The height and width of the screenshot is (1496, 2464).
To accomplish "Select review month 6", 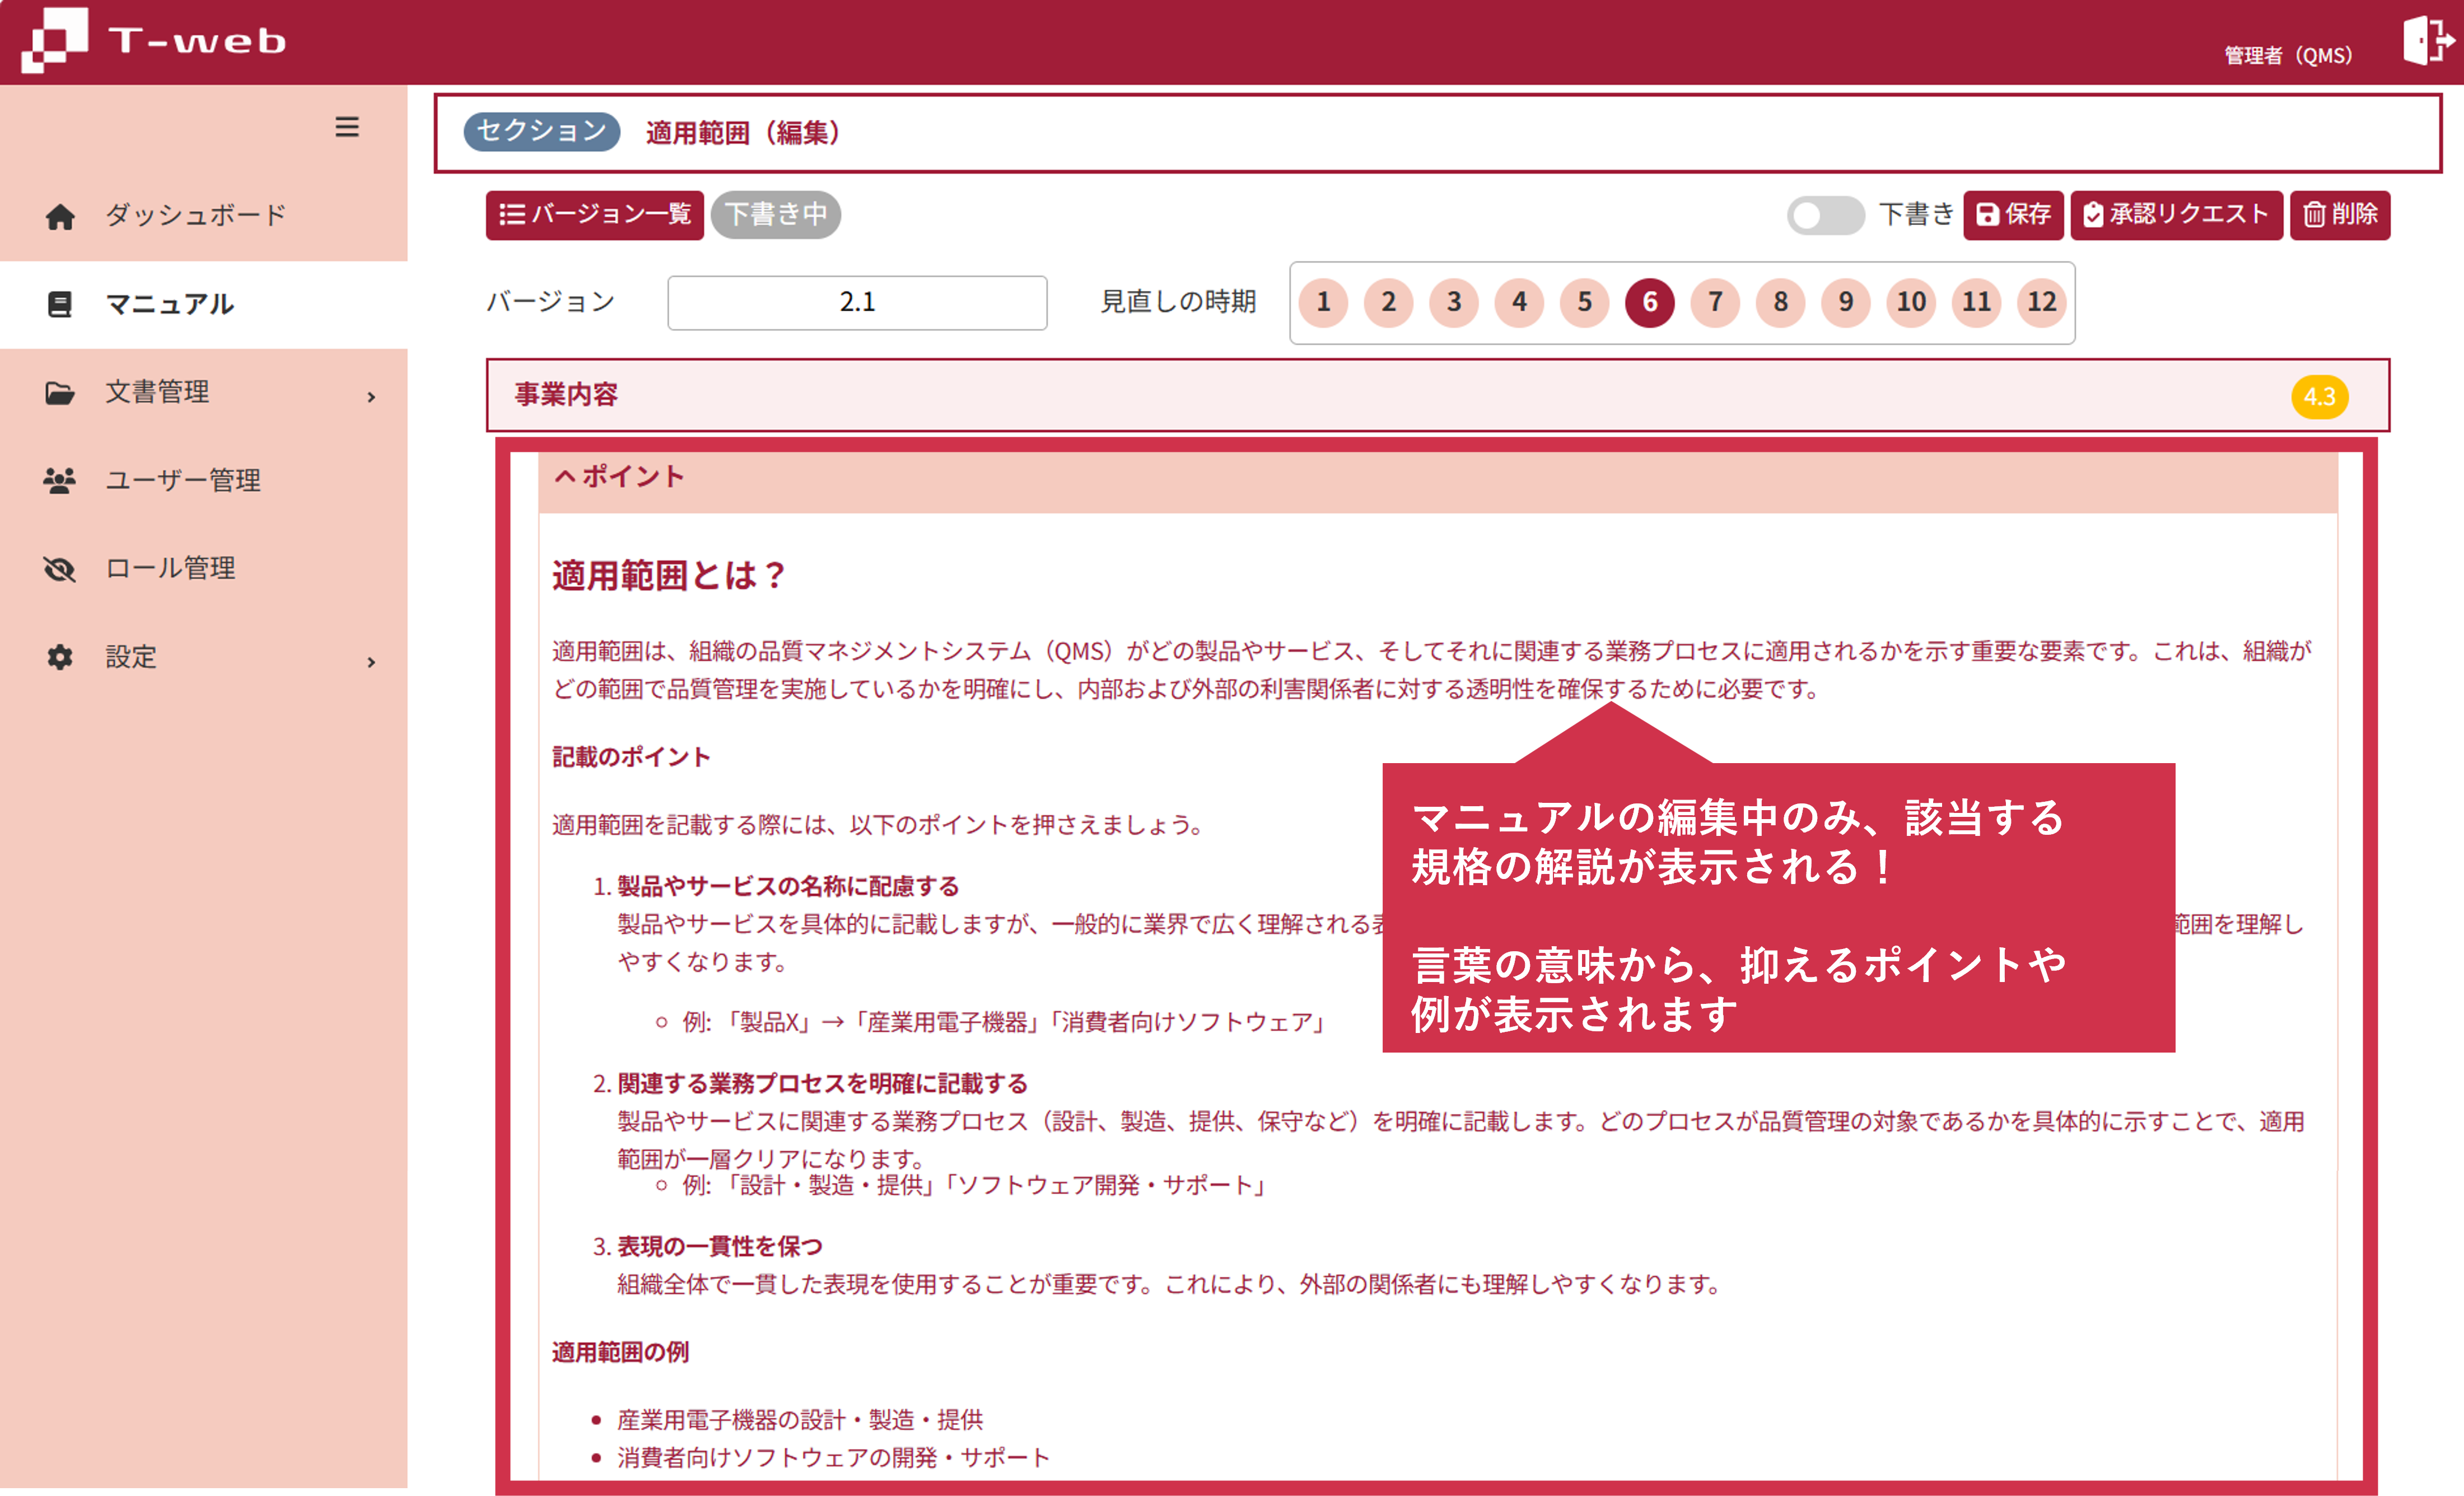I will (1649, 302).
